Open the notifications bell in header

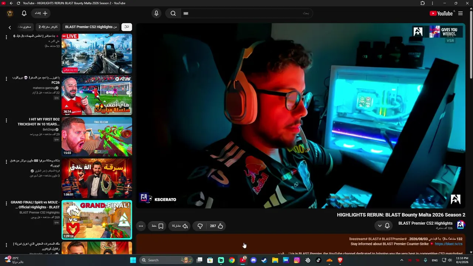[24, 13]
